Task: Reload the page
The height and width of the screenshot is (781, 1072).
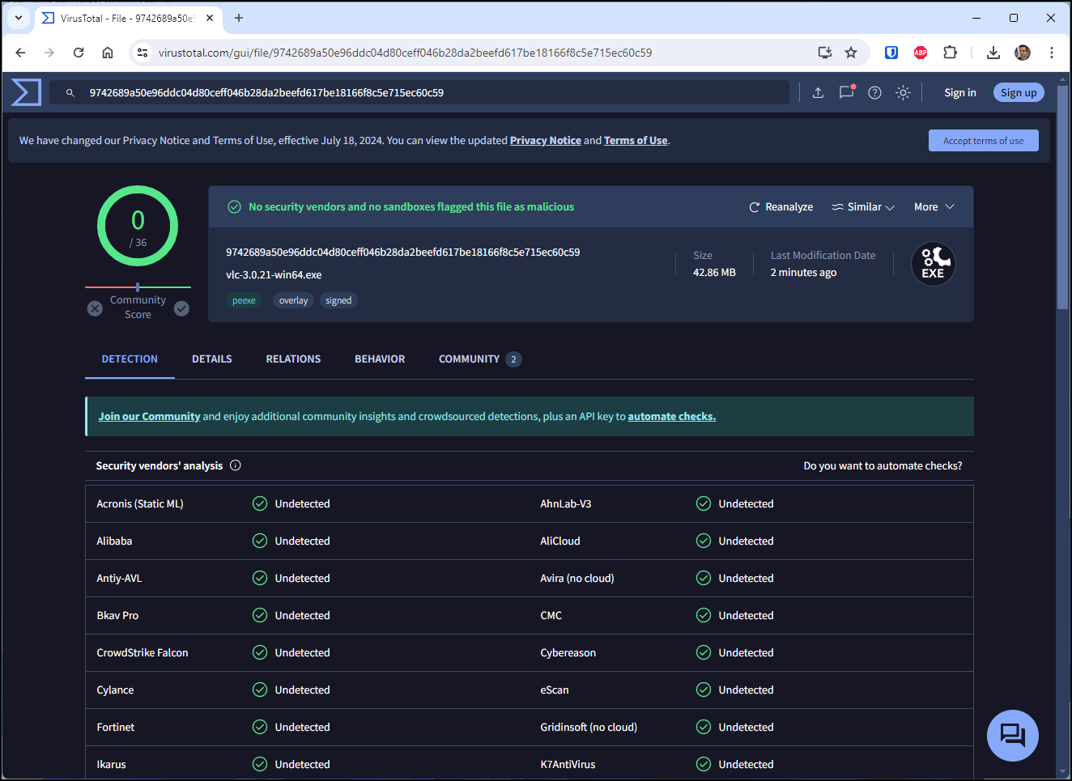Action: click(79, 53)
